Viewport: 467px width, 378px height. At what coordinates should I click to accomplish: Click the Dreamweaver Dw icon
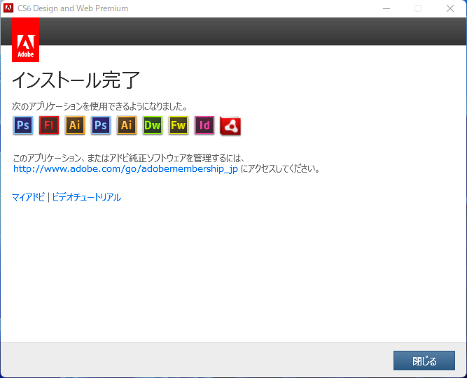tap(153, 125)
